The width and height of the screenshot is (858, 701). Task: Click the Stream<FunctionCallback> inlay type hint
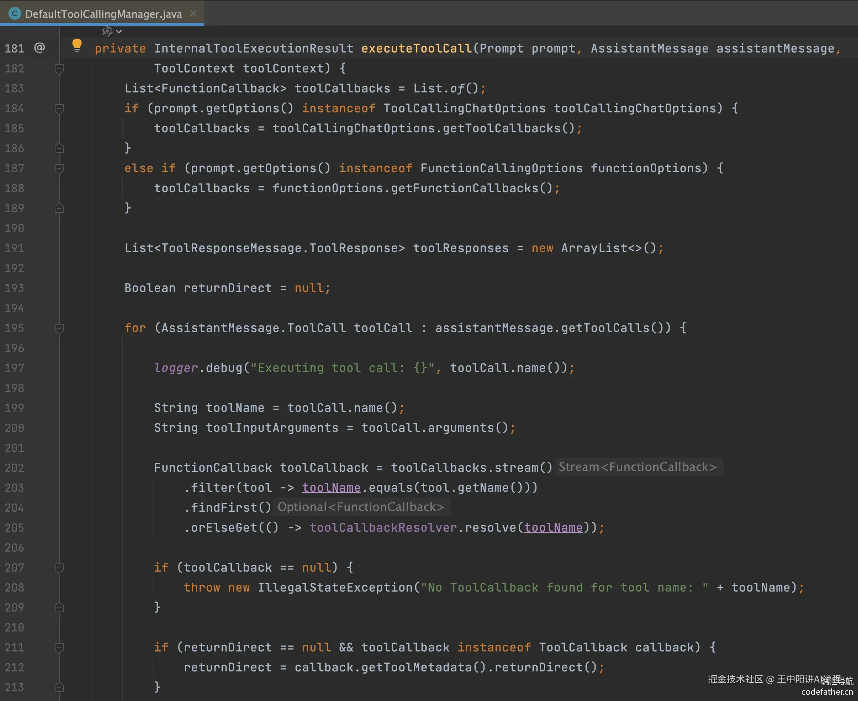[x=637, y=467]
